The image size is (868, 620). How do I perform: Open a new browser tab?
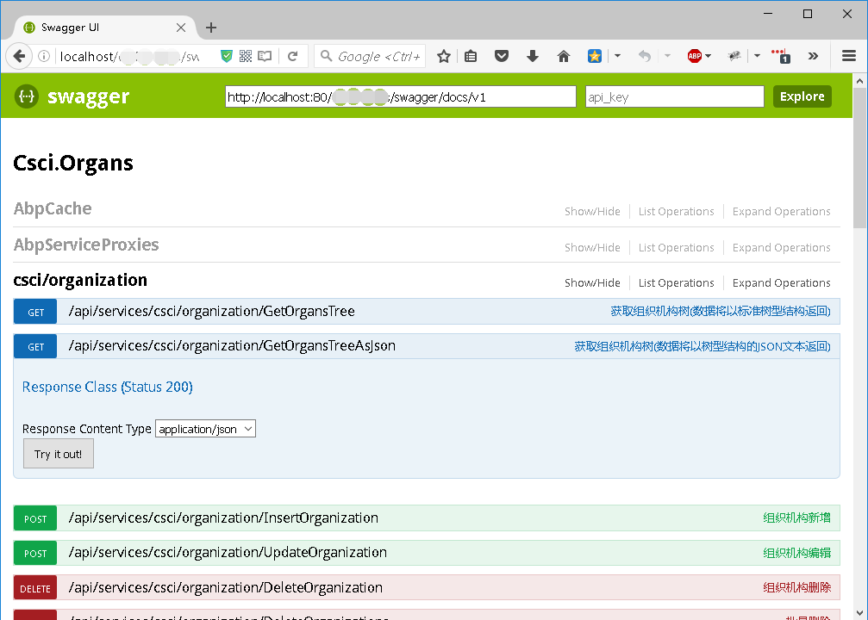(211, 27)
